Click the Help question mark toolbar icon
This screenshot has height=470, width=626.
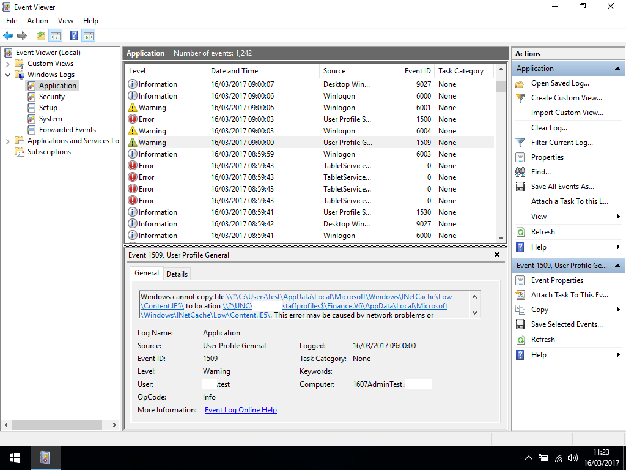tap(72, 35)
